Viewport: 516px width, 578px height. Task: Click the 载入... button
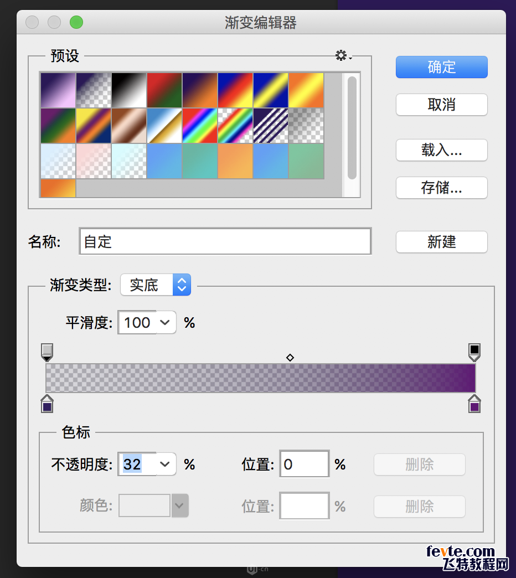pyautogui.click(x=442, y=150)
